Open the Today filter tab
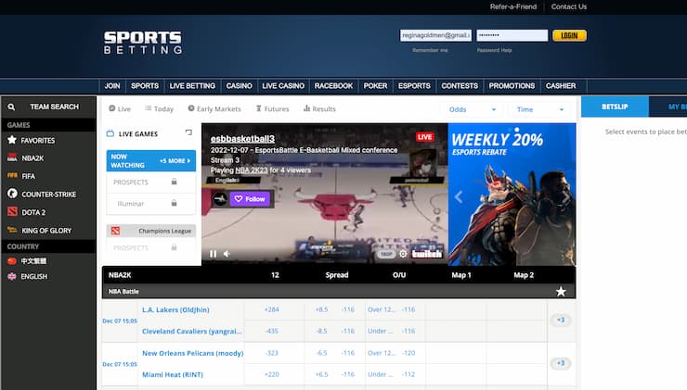This screenshot has width=687, height=390. pos(159,108)
